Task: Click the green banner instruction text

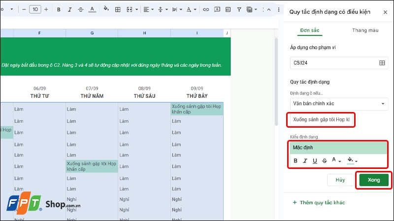Action: [112, 65]
